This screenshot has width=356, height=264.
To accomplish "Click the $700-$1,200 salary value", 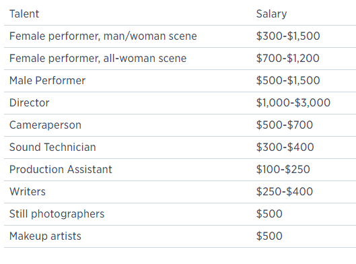I will [288, 59].
